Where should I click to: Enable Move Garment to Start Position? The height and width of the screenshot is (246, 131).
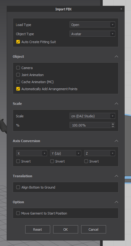pyautogui.click(x=18, y=213)
